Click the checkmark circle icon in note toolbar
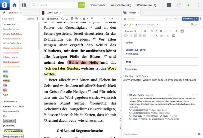This screenshot has width=203, height=138. (192, 24)
